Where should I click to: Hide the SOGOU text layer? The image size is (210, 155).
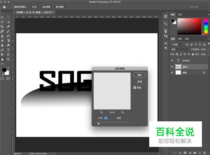click(x=172, y=61)
